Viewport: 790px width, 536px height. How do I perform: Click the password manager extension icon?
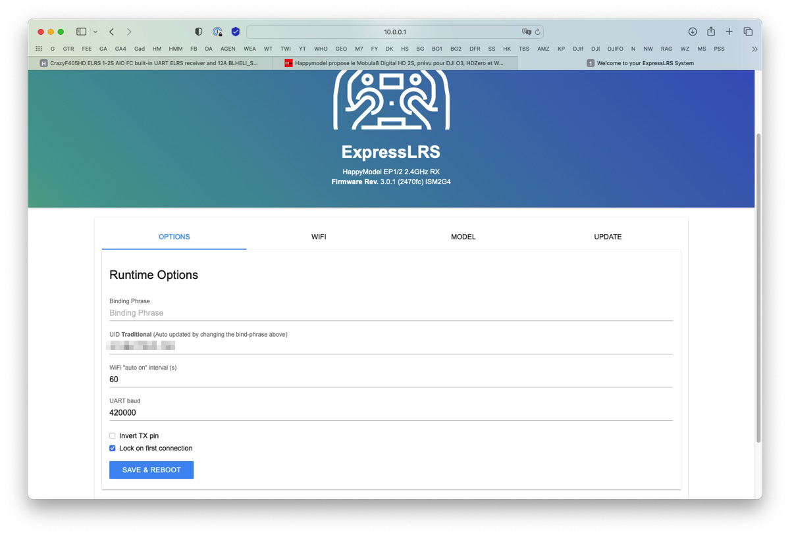click(217, 32)
